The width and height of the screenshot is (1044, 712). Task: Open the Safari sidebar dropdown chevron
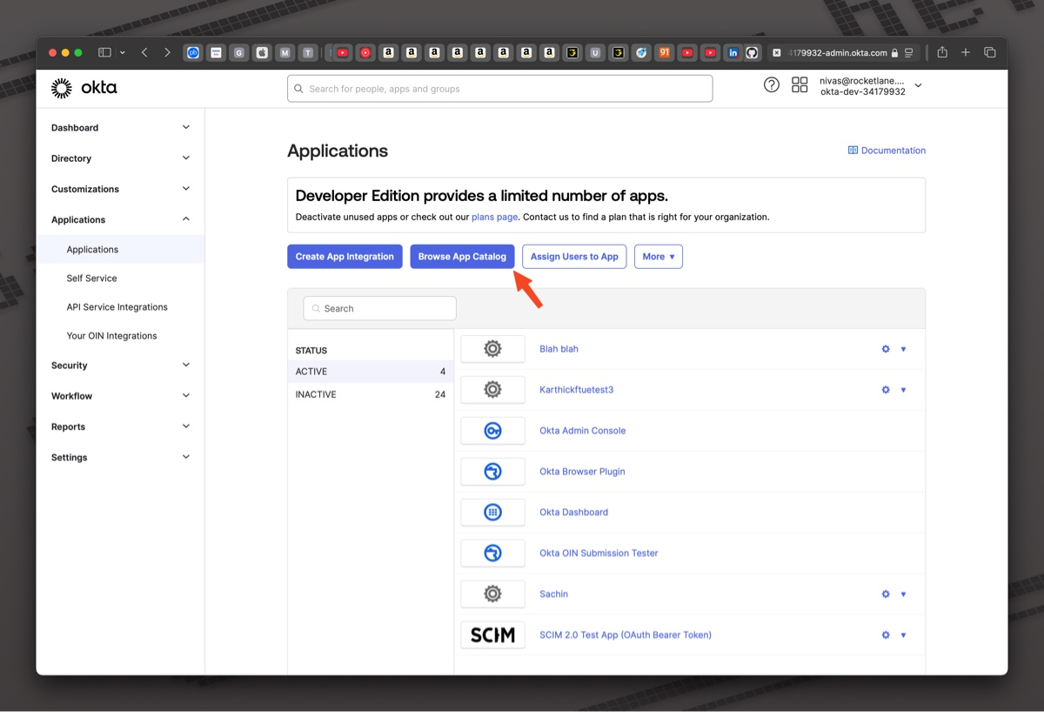click(x=123, y=53)
